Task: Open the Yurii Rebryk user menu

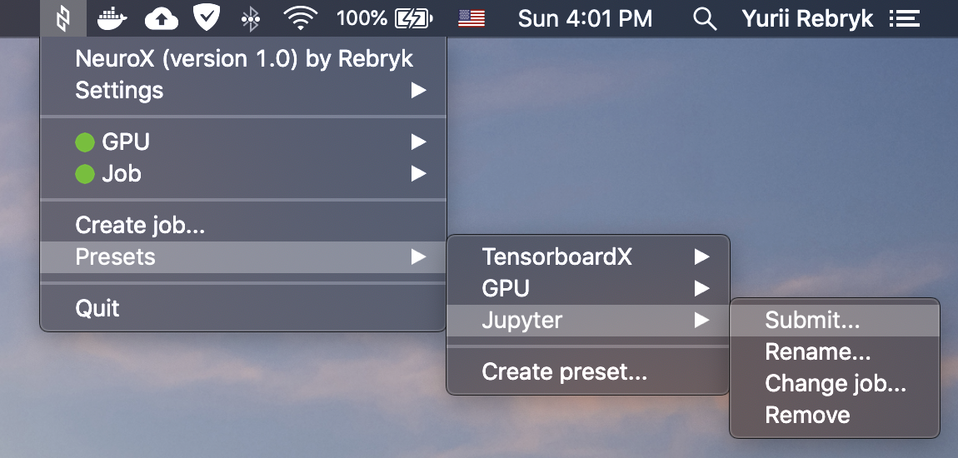Action: coord(808,19)
